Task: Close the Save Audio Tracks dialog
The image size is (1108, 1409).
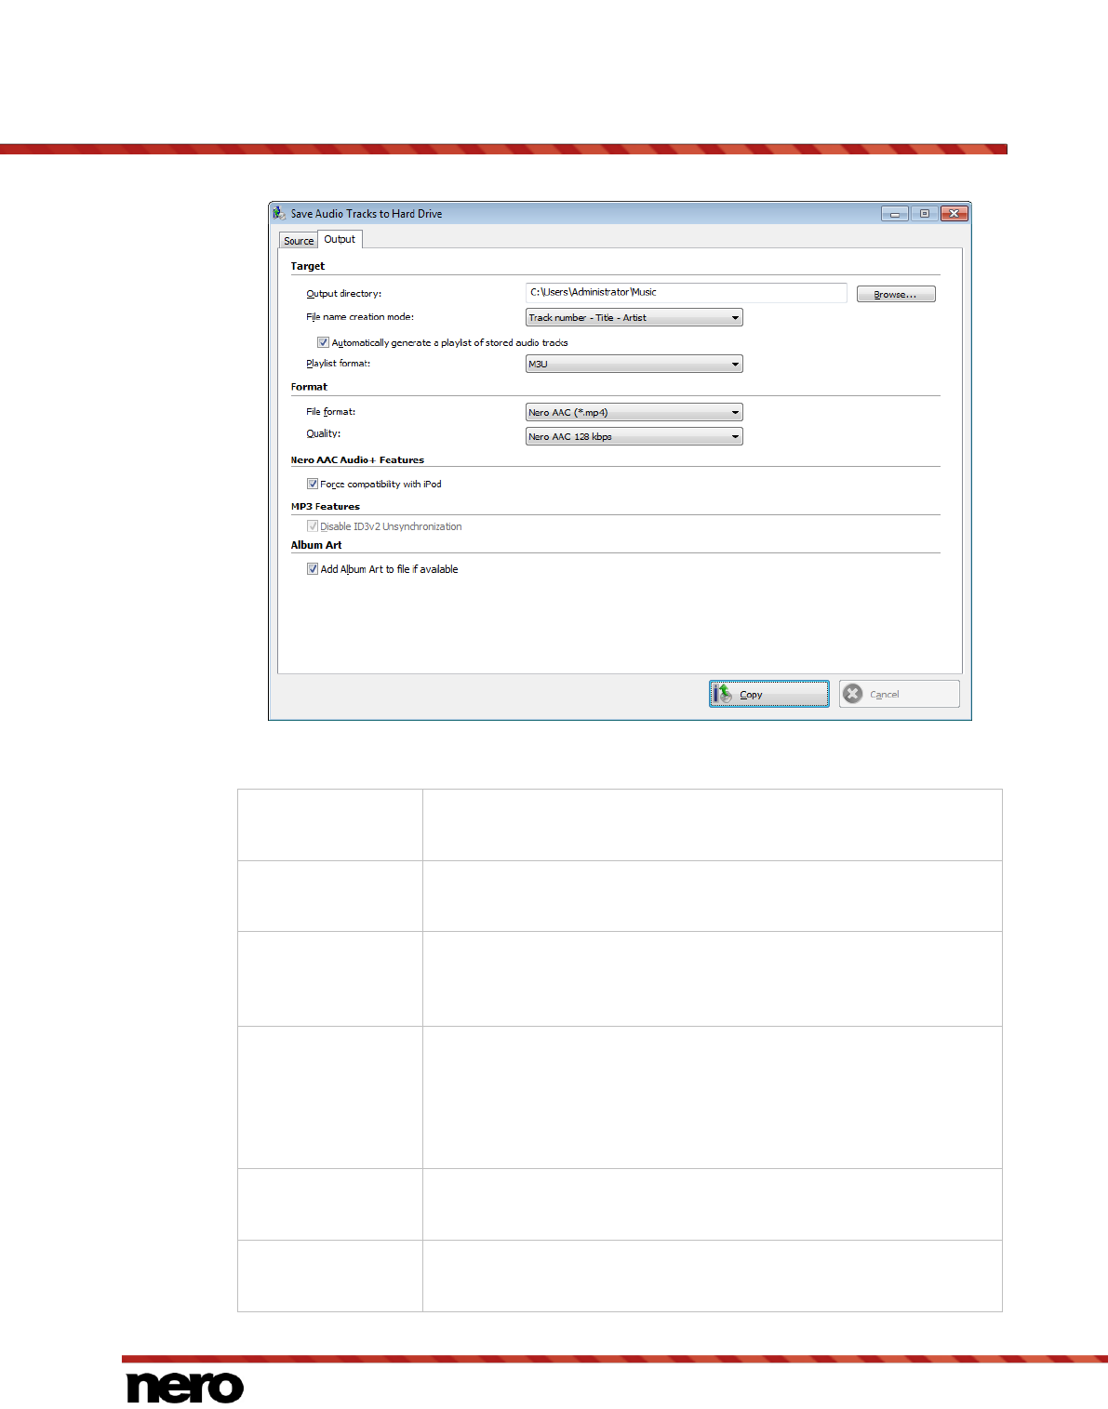Action: [x=954, y=214]
